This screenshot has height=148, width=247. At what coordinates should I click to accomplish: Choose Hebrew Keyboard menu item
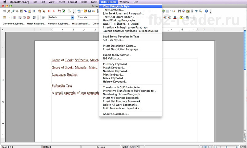point(131,81)
